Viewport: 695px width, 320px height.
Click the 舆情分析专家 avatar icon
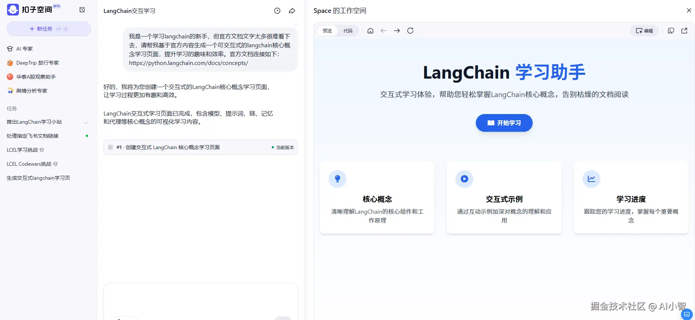click(x=10, y=91)
